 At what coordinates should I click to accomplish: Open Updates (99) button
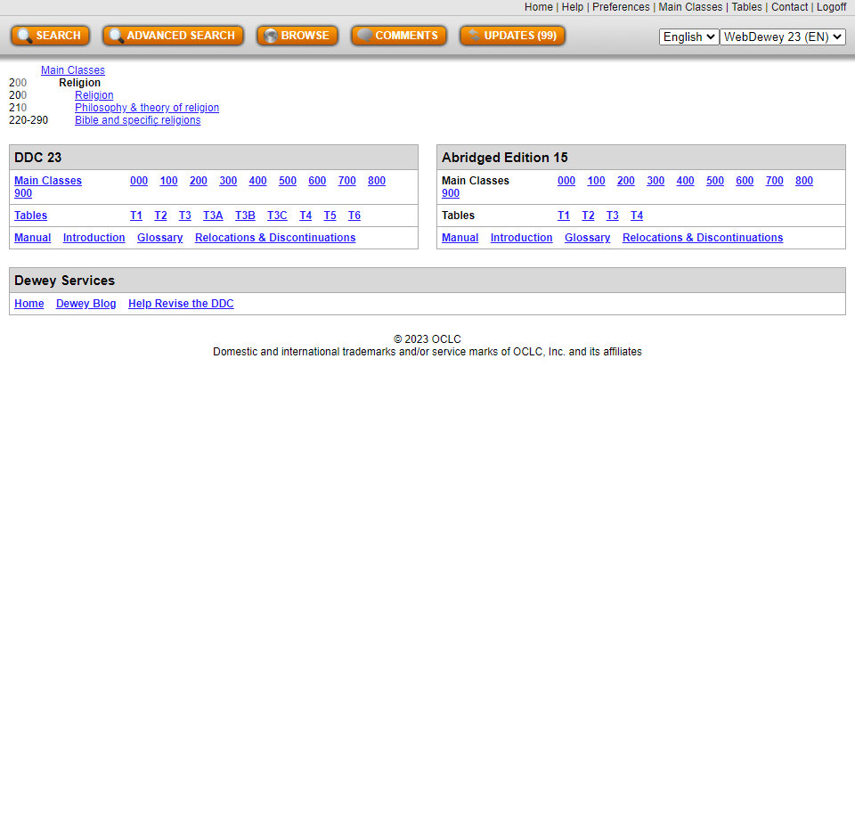coord(512,36)
